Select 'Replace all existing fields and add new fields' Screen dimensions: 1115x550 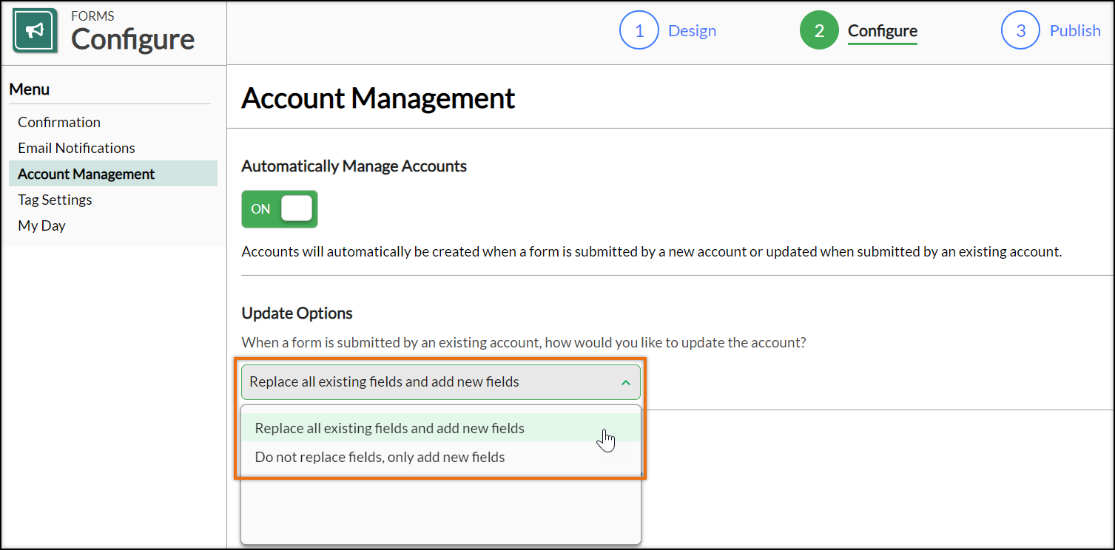[389, 428]
